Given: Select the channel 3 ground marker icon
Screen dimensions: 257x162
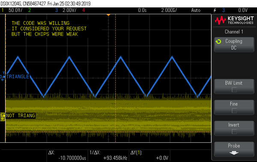Looking at the screenshot, I should point(3,76).
